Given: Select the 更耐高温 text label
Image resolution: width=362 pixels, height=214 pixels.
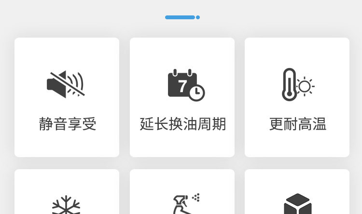Looking at the screenshot, I should click(298, 124).
